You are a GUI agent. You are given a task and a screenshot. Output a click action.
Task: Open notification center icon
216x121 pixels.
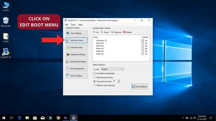211,118
